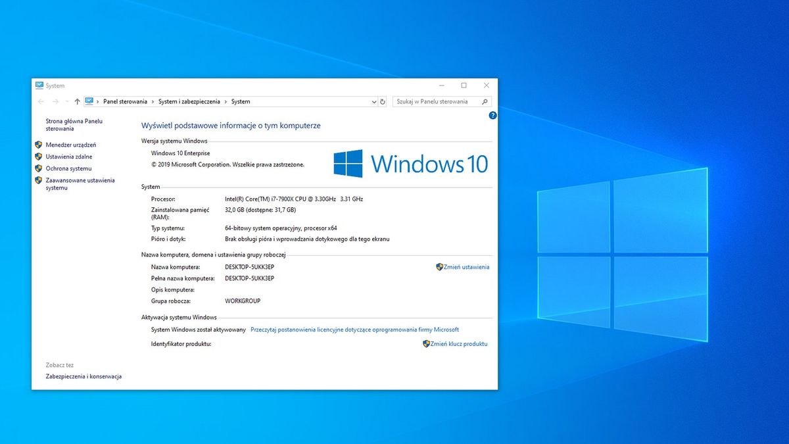This screenshot has width=789, height=444.
Task: Open help with blue question mark
Action: coord(493,115)
